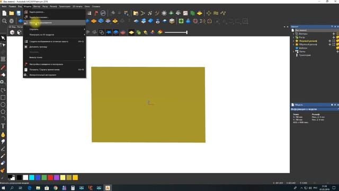This screenshot has height=191, width=339.
Task: Click the white starburst icon in top toolbar
Action: pos(164,13)
